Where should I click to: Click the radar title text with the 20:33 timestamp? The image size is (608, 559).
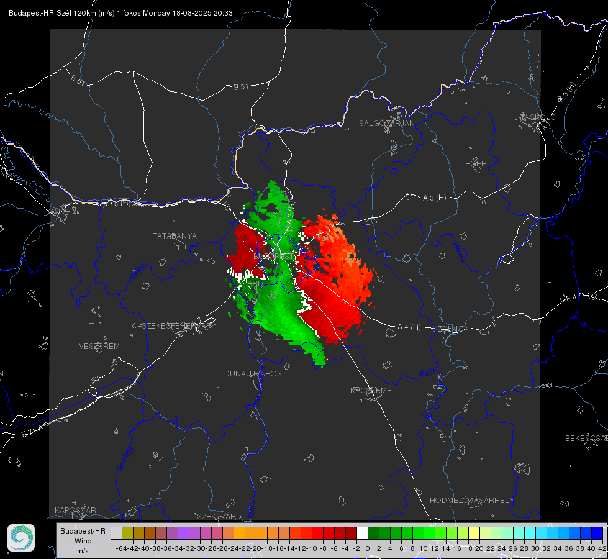pos(120,13)
